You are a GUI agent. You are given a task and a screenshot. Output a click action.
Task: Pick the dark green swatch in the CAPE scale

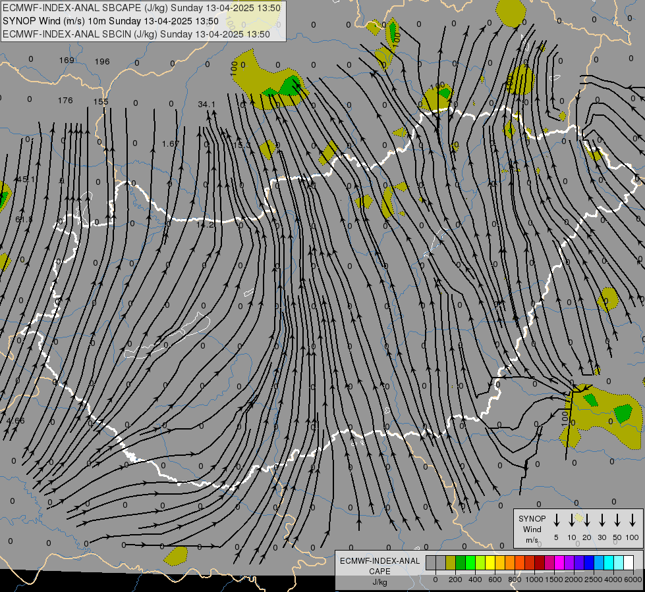pos(461,563)
